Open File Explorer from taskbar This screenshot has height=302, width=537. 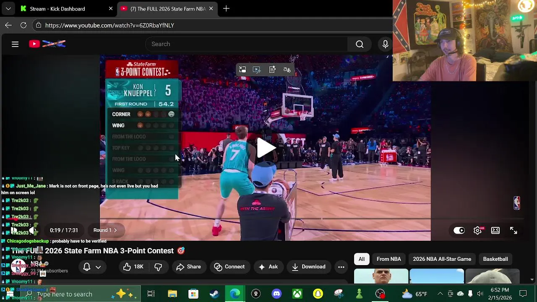(172, 294)
